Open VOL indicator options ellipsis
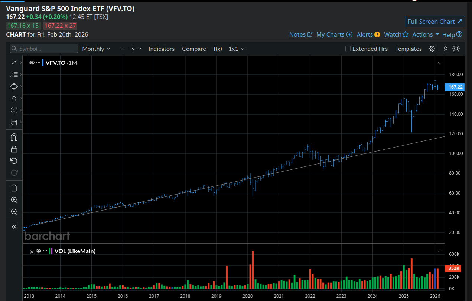The height and width of the screenshot is (301, 472). (45, 251)
